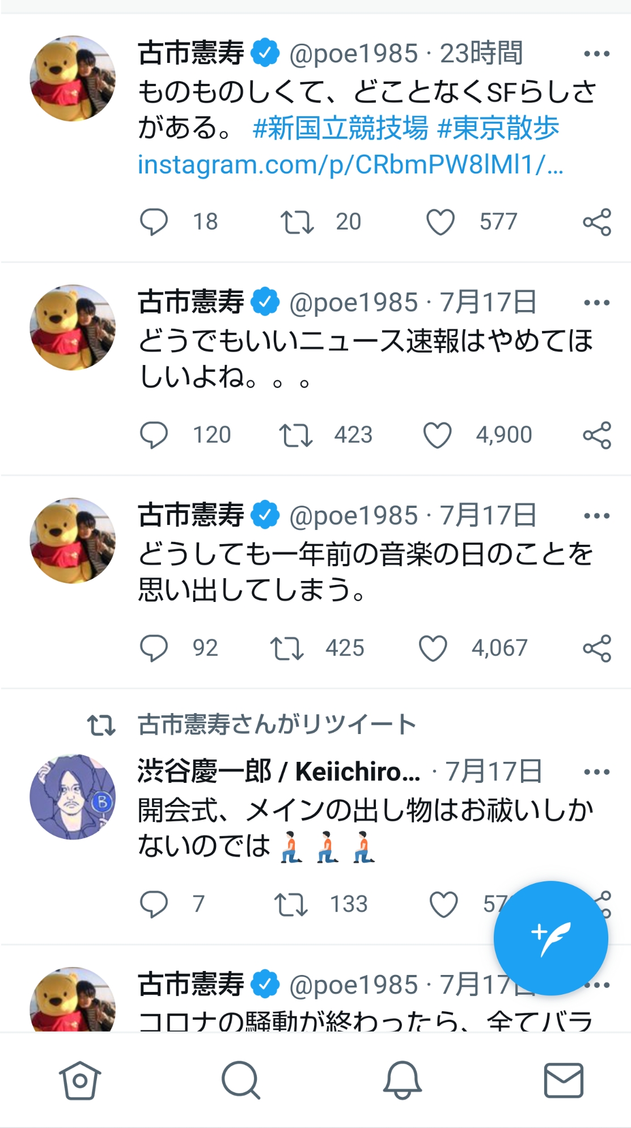Open the Messages envelope tab
This screenshot has height=1128, width=631.
tap(563, 1080)
